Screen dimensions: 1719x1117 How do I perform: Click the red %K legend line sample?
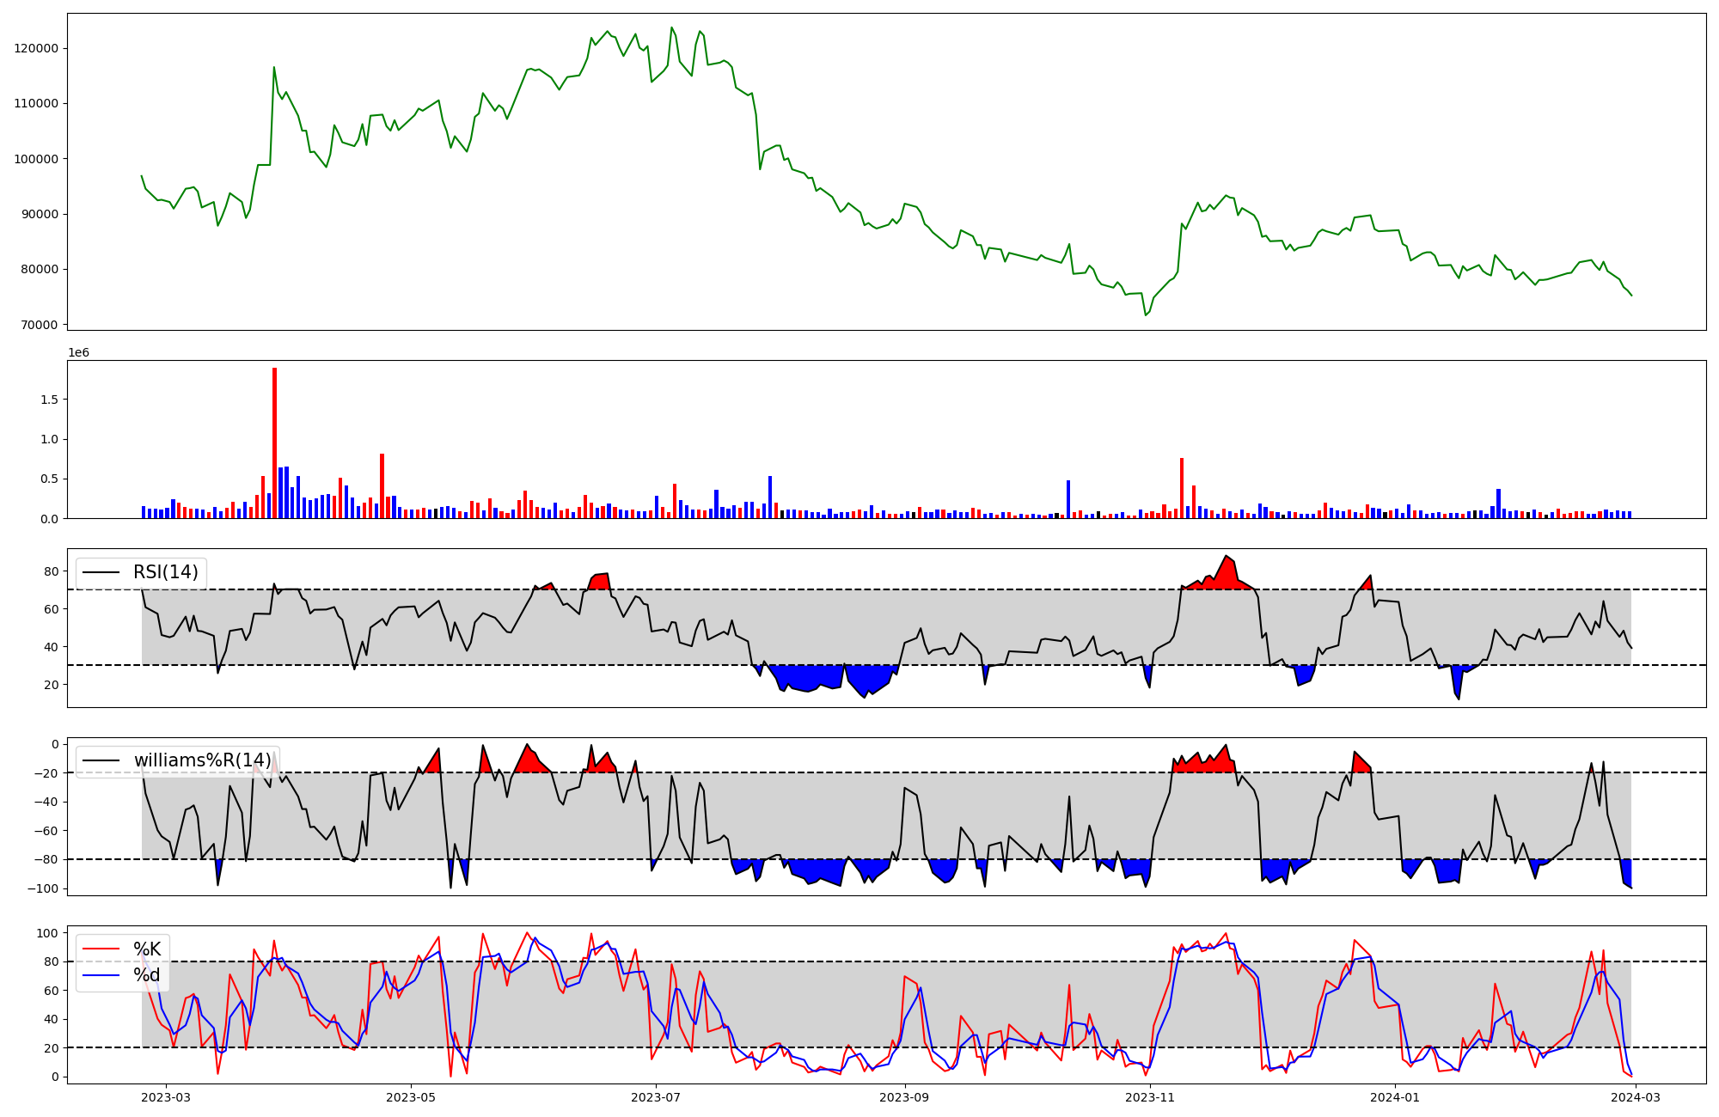coord(101,949)
